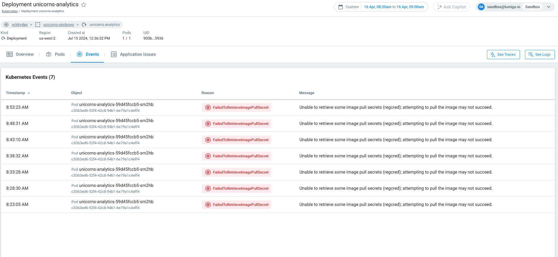The image size is (558, 257).
Task: Select the 8:23:05 AM timestamp cell
Action: tap(17, 204)
